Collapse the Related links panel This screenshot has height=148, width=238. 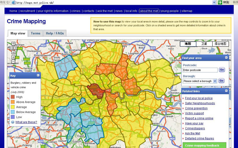click(x=226, y=91)
